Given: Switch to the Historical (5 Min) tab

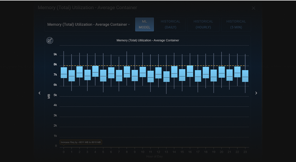Looking at the screenshot, I should pos(236,24).
